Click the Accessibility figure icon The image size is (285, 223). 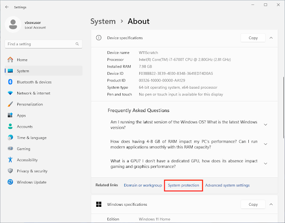(10, 159)
